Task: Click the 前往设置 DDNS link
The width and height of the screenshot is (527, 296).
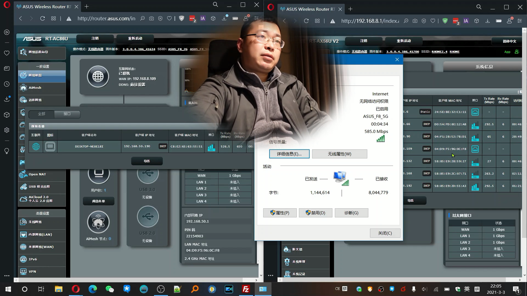Action: pos(138,84)
